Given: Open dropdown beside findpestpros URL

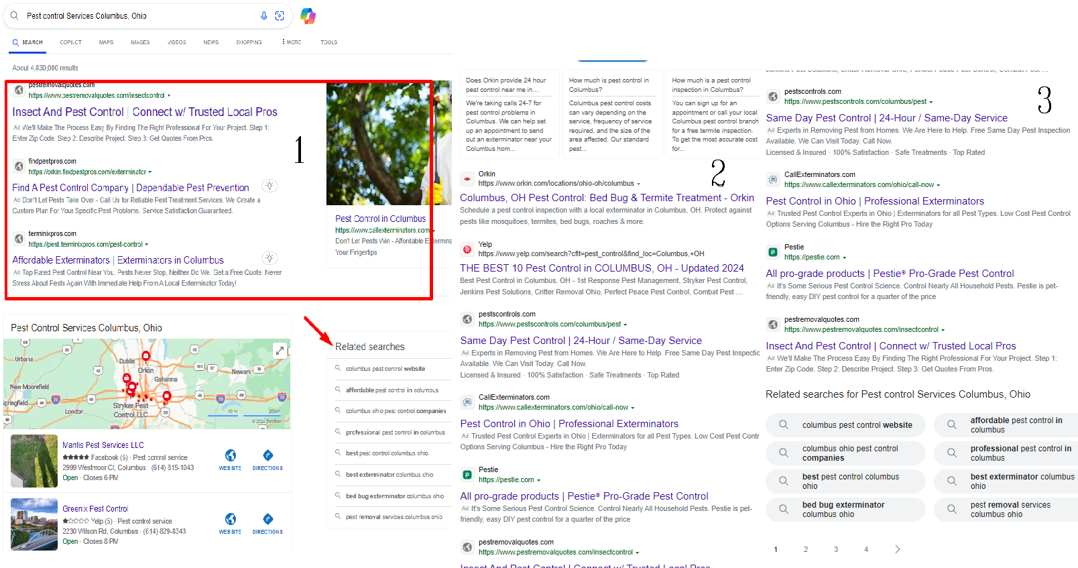Looking at the screenshot, I should [149, 172].
